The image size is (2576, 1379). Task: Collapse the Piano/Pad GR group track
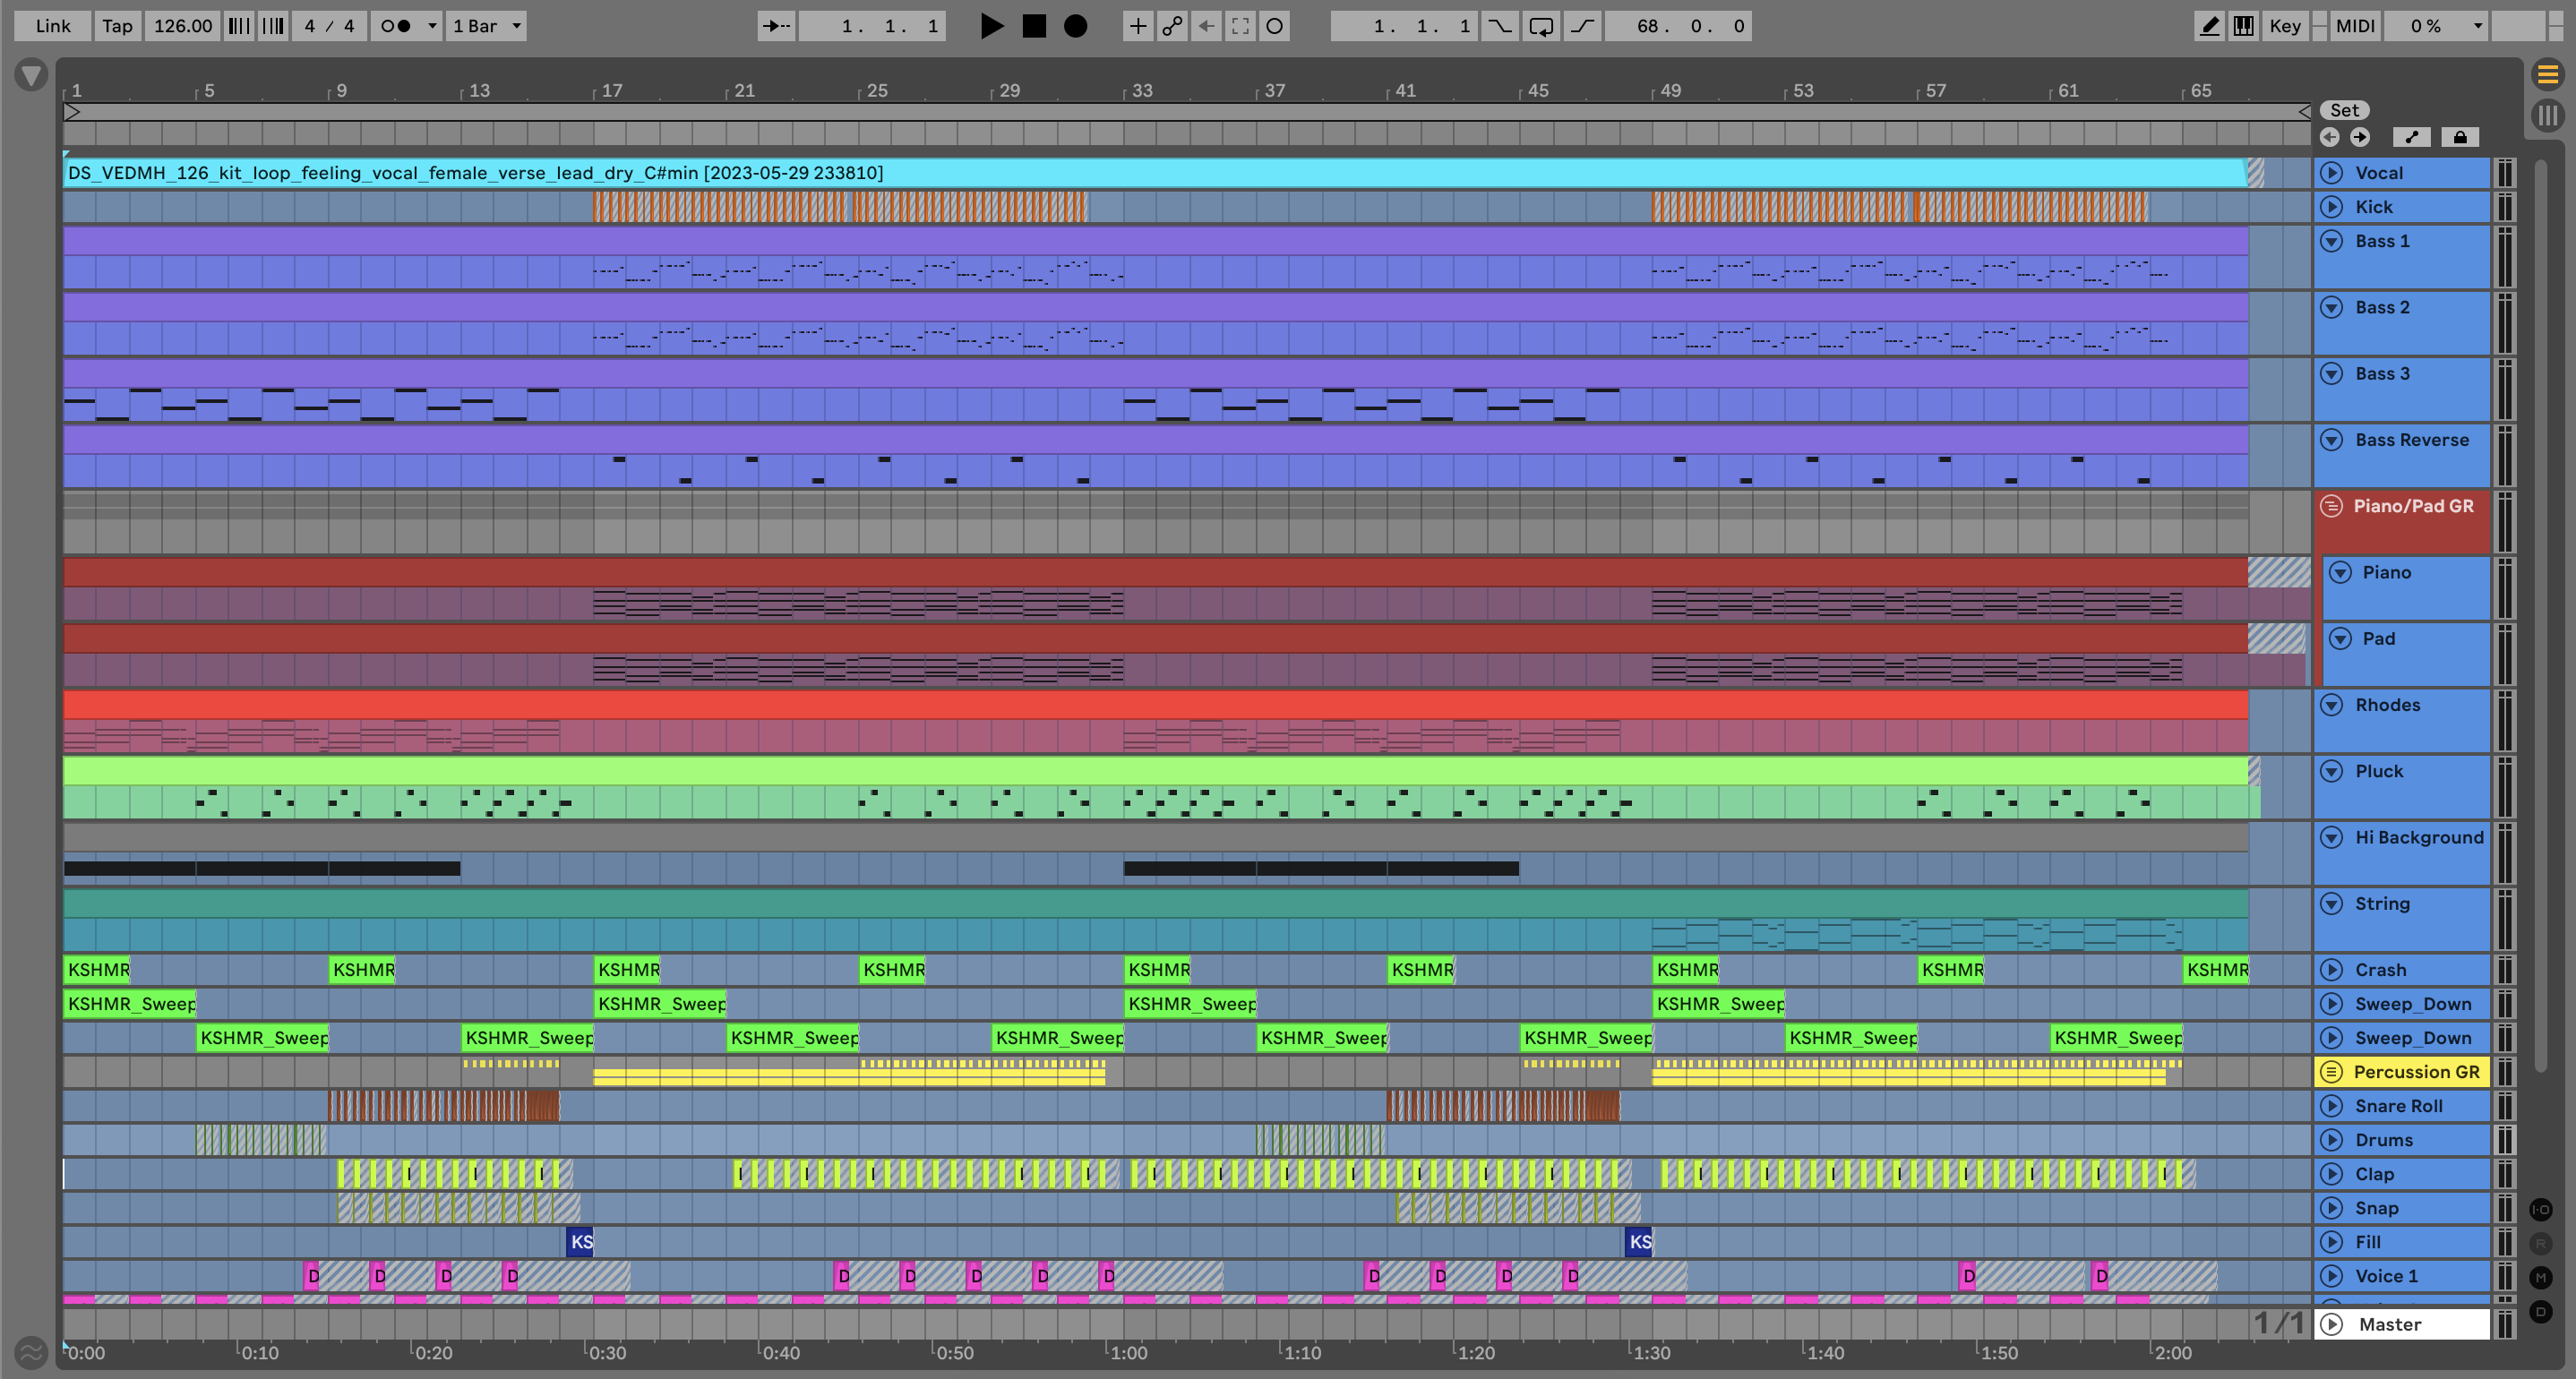tap(2331, 506)
